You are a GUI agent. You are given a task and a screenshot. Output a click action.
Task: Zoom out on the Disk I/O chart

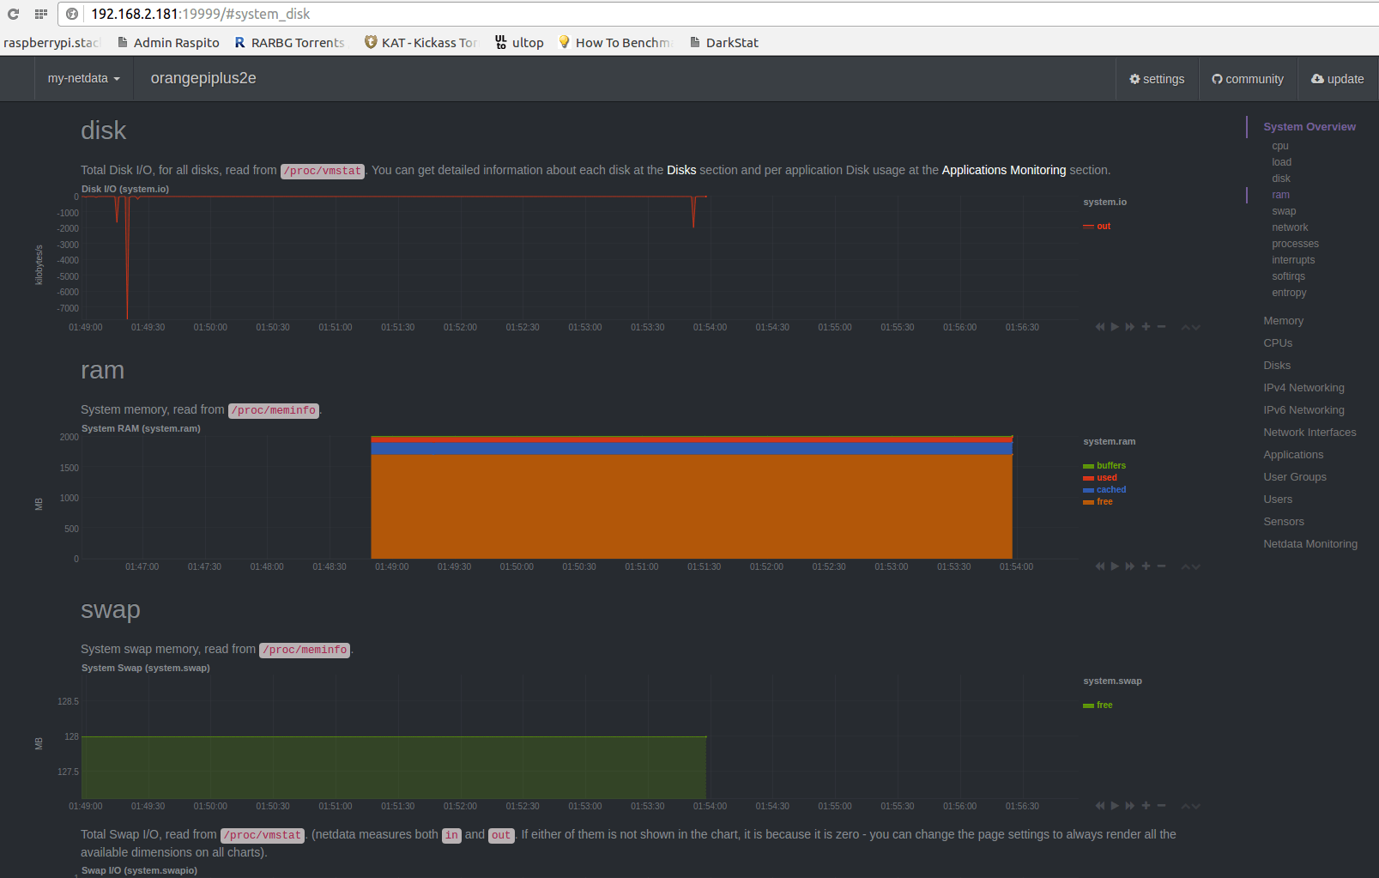point(1161,327)
